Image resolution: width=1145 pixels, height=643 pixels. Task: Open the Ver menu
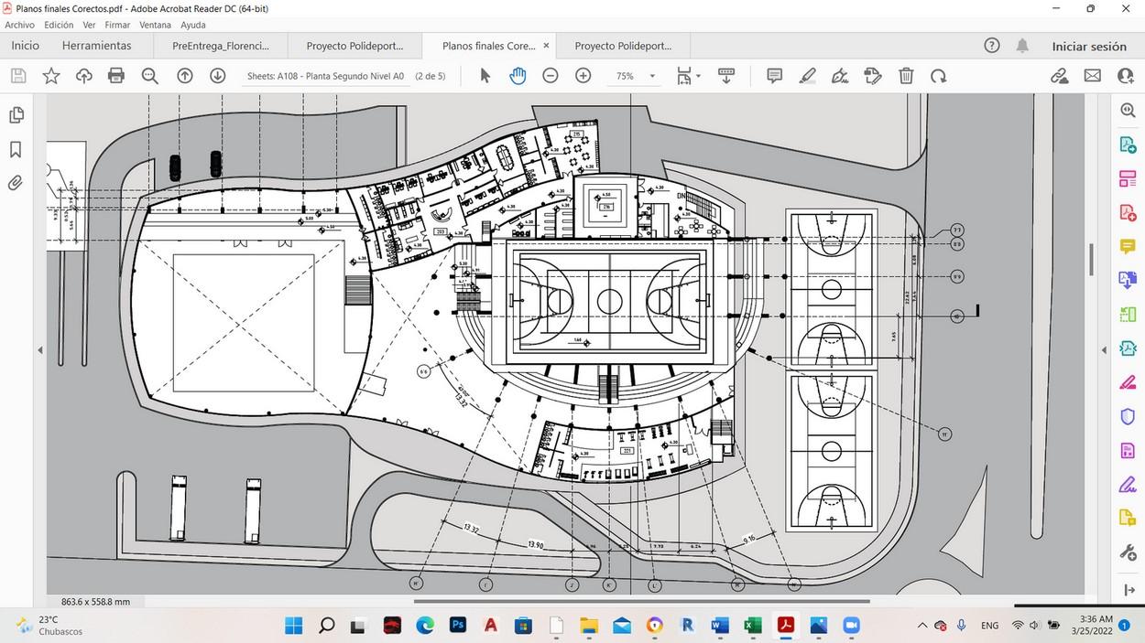coord(89,25)
